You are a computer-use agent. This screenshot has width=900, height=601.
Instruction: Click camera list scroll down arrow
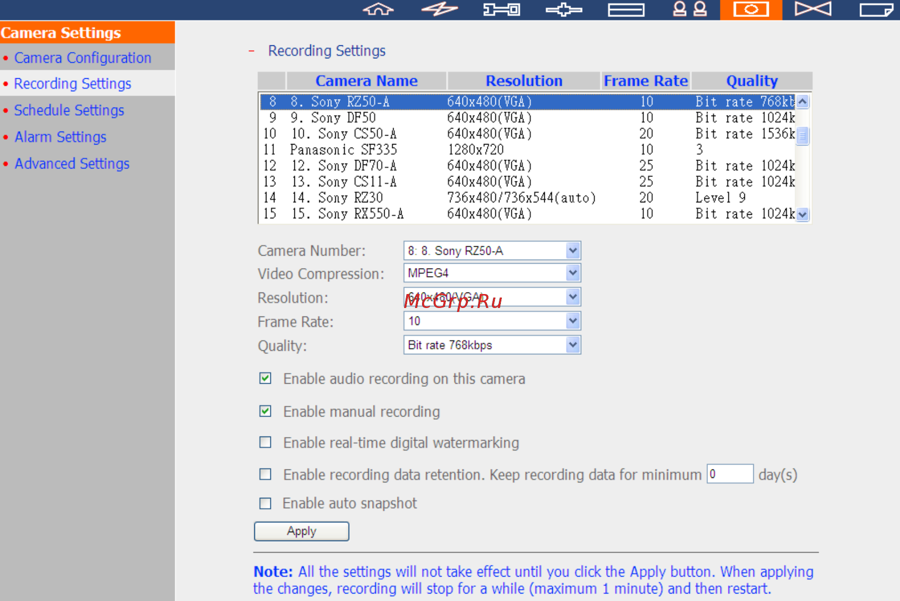tap(802, 215)
